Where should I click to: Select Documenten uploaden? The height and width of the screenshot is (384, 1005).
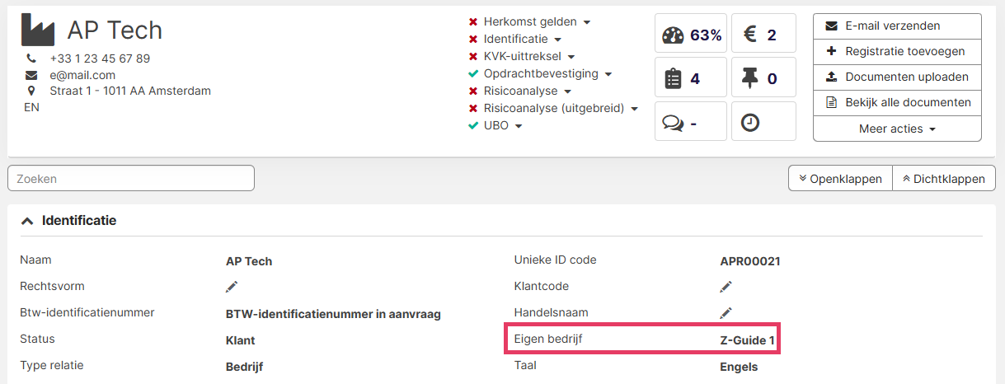coord(897,77)
